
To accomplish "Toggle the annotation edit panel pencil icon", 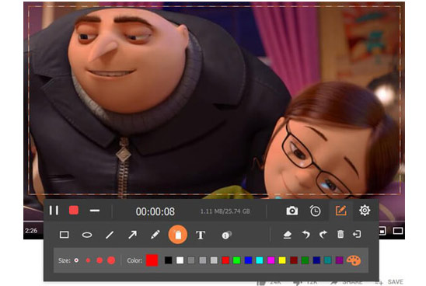I will tap(340, 210).
